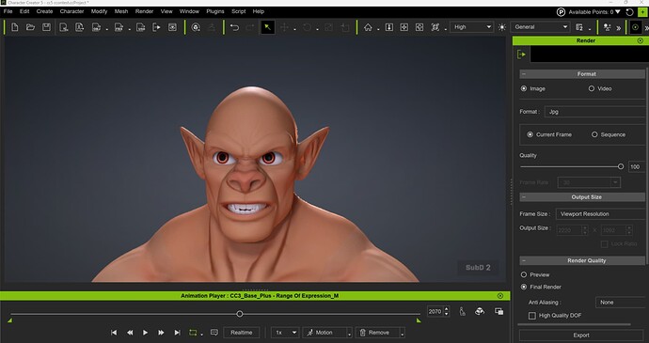Click the character silhouette icon in the animation player
The image size is (649, 343).
point(463,311)
